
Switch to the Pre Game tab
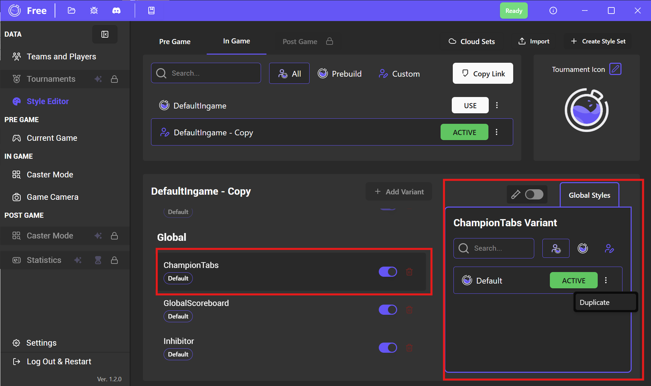175,42
